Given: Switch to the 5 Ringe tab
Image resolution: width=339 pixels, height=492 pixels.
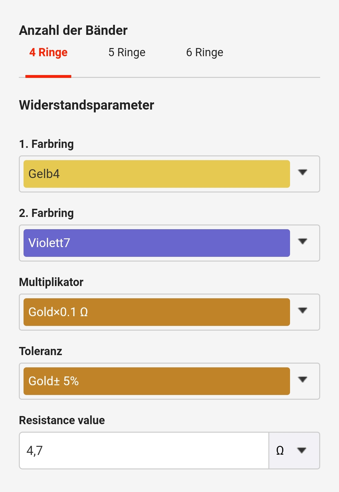Looking at the screenshot, I should coord(127,52).
